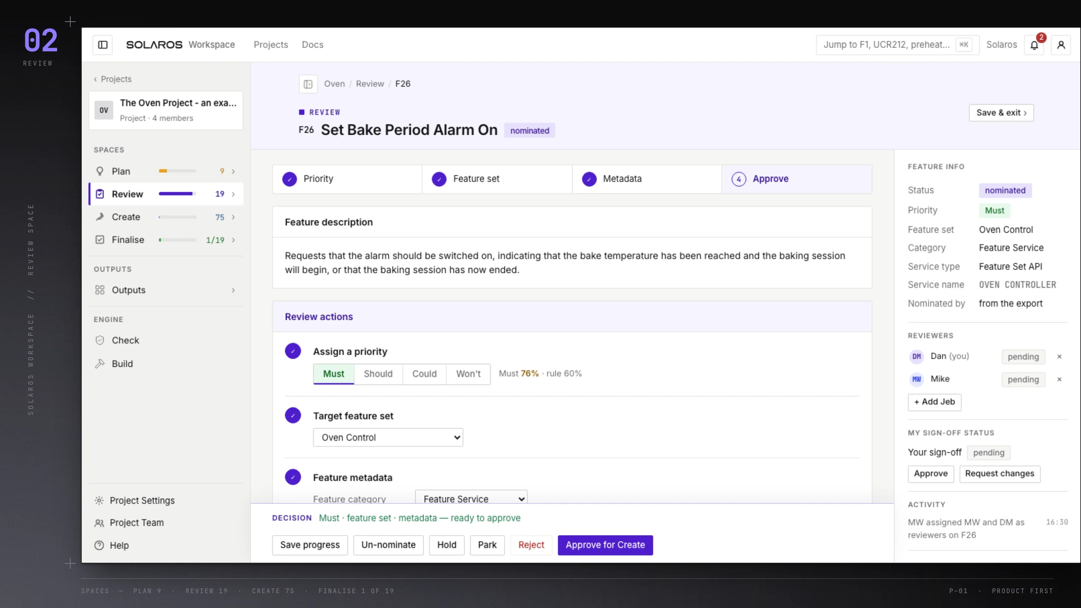
Task: Open the Approve step tab
Action: click(797, 179)
